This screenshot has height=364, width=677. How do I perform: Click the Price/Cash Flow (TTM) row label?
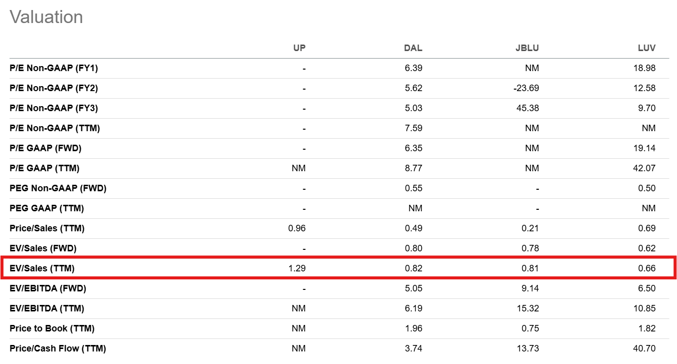(x=58, y=348)
